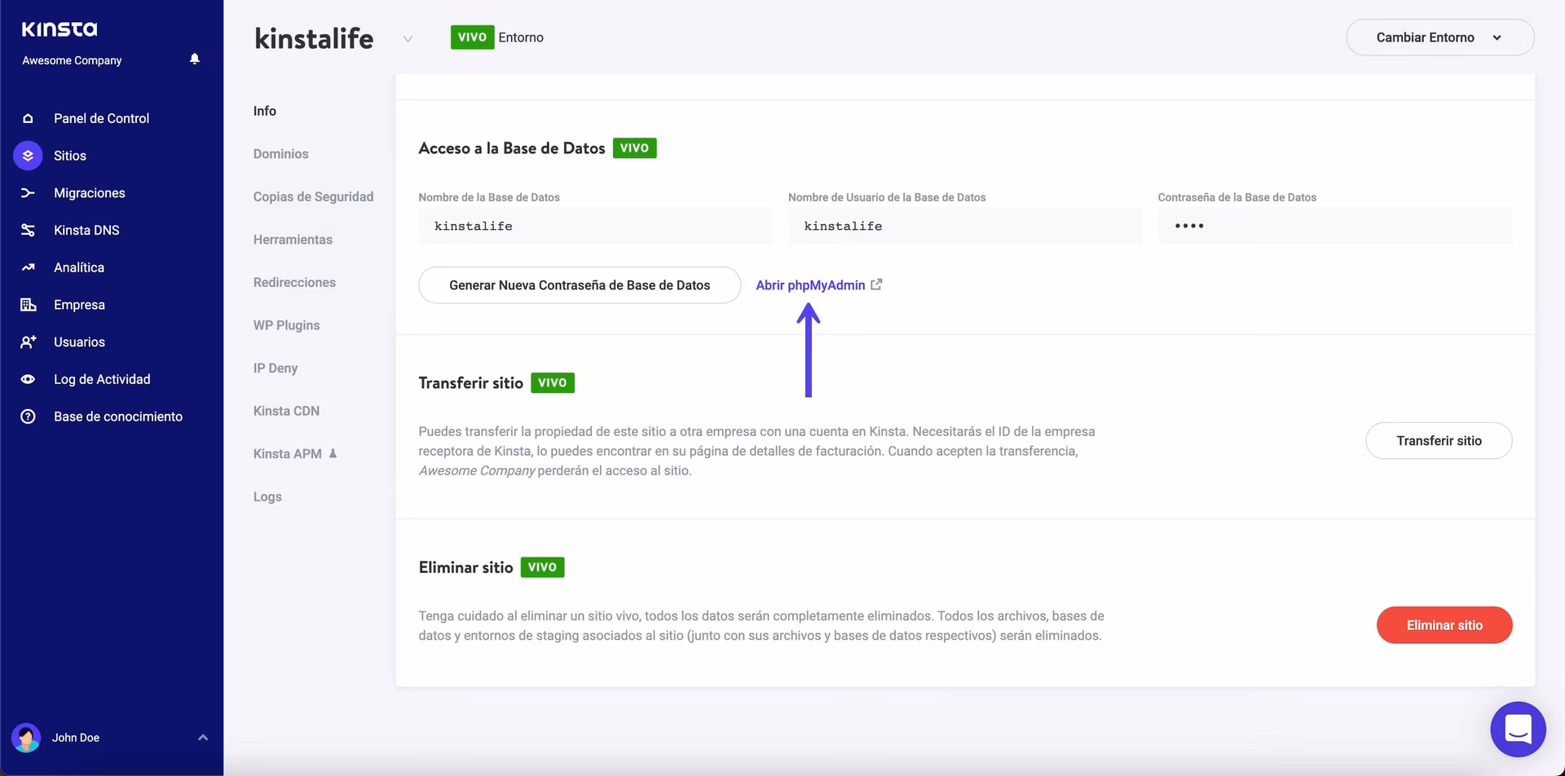The height and width of the screenshot is (776, 1565).
Task: Open the Abrir phpMyAdmin link
Action: point(810,285)
